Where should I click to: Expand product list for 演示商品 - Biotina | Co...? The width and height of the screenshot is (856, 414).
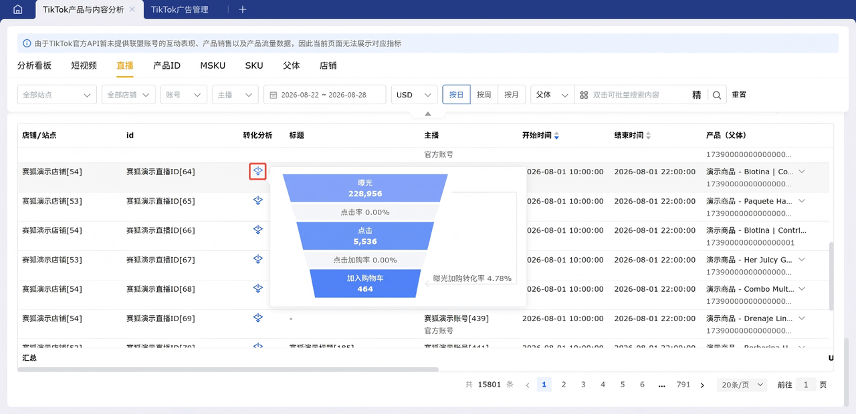(x=802, y=172)
